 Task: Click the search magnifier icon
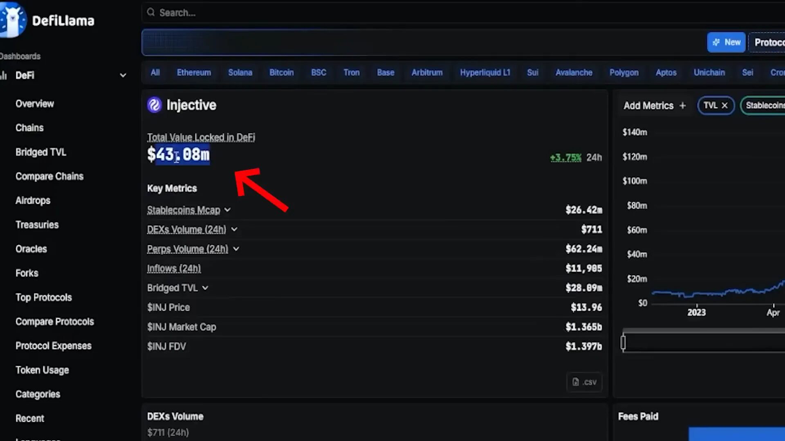151,12
